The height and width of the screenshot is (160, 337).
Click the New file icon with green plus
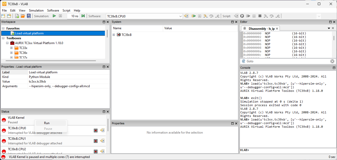pos(17,16)
